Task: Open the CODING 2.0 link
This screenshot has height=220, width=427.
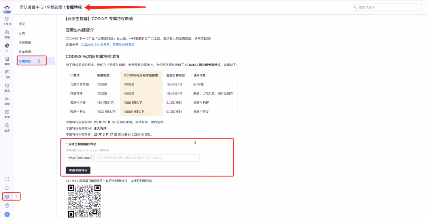Action: tap(95, 45)
